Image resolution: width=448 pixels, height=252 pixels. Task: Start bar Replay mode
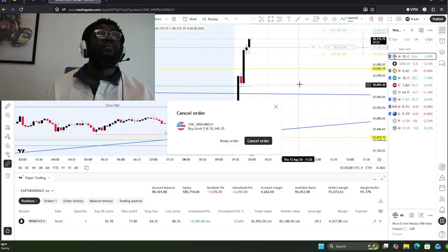(x=210, y=19)
